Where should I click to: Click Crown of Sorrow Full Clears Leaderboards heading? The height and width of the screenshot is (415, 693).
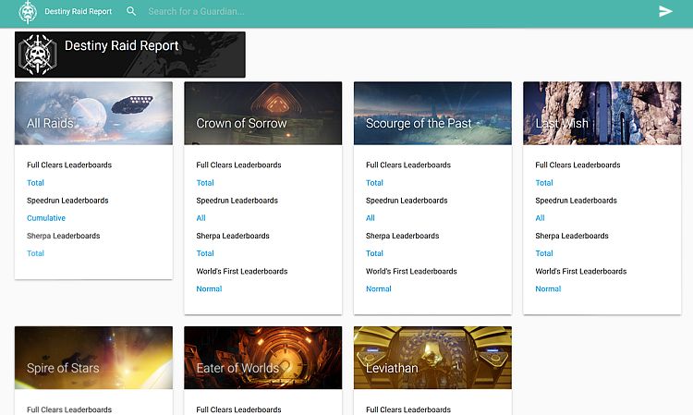click(x=238, y=165)
